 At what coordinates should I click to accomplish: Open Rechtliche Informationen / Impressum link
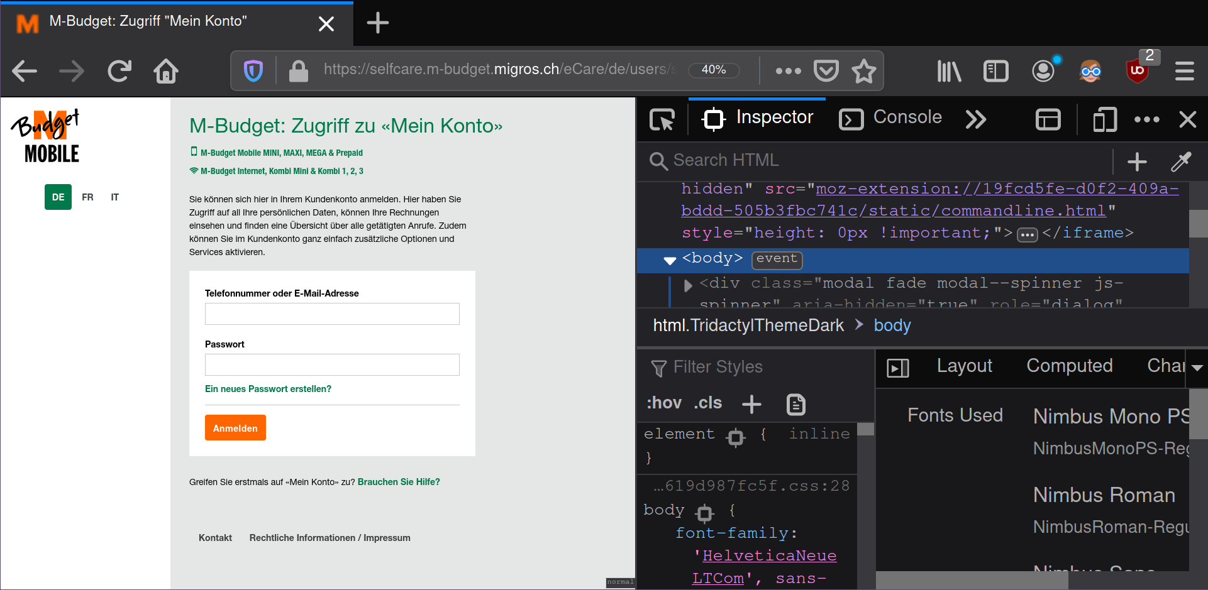(330, 538)
